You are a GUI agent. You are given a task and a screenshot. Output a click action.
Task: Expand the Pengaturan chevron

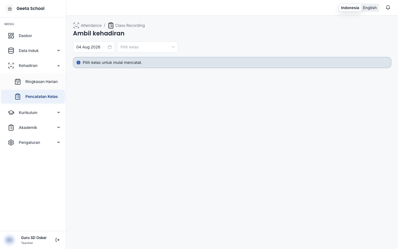pyautogui.click(x=59, y=142)
